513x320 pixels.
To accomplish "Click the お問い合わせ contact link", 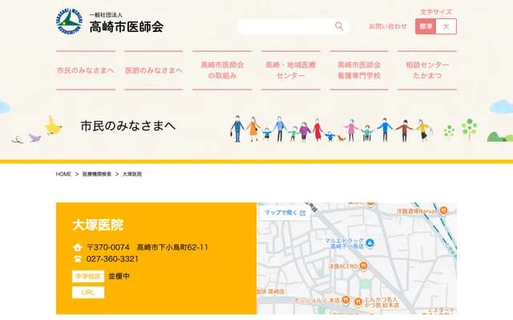I will [387, 26].
